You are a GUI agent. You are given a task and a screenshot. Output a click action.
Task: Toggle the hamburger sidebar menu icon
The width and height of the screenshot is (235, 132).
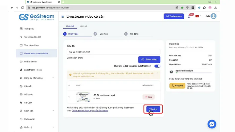click(63, 16)
